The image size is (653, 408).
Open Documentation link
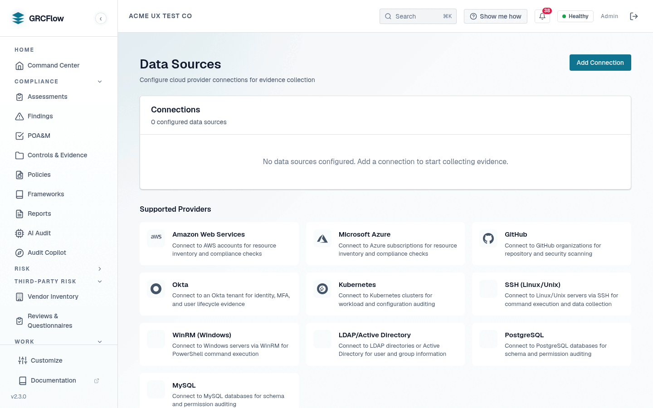[x=59, y=381]
